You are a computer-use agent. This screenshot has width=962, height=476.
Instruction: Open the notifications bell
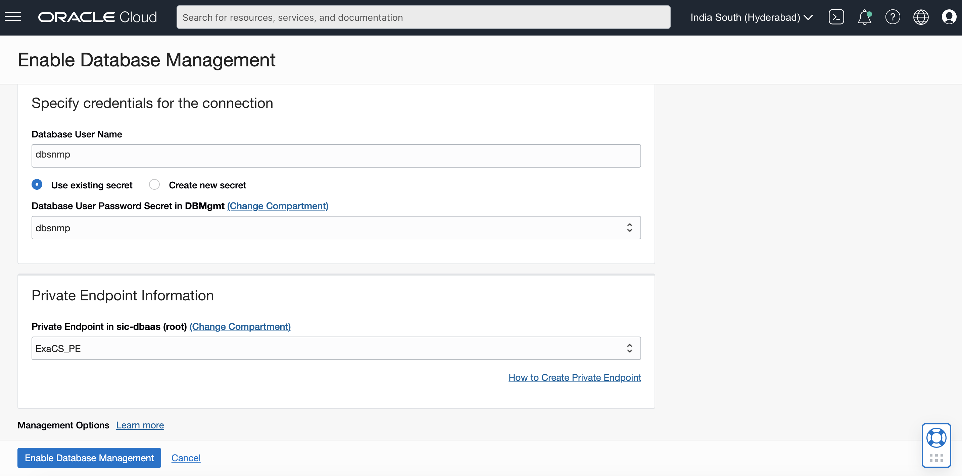[x=864, y=17]
